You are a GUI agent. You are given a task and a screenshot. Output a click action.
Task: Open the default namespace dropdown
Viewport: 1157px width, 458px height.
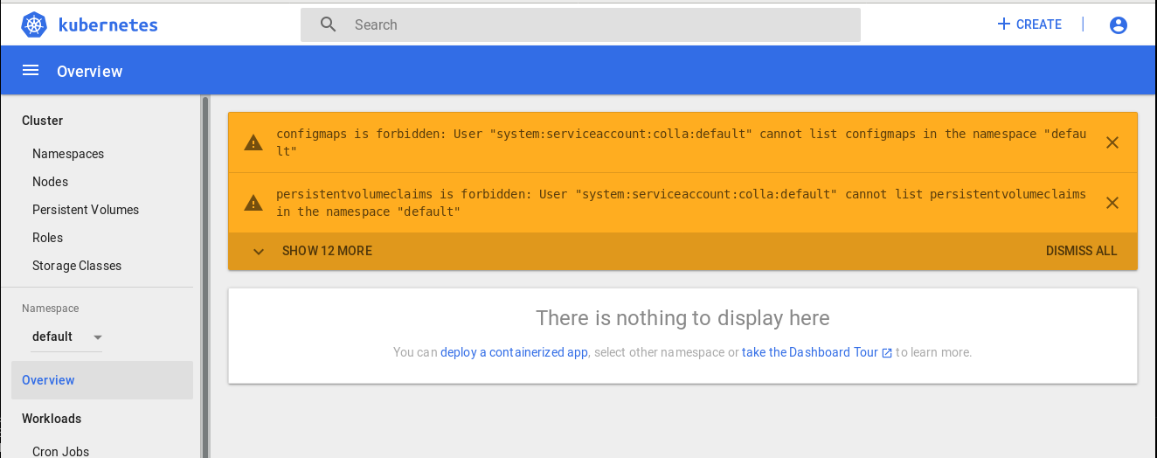click(66, 337)
